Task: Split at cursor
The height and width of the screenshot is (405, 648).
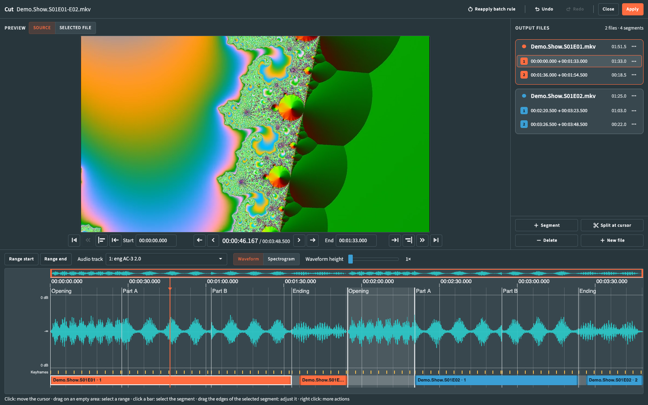Action: pos(612,225)
